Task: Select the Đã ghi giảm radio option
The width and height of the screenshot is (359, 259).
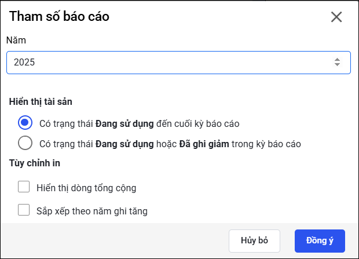Action: [25, 143]
